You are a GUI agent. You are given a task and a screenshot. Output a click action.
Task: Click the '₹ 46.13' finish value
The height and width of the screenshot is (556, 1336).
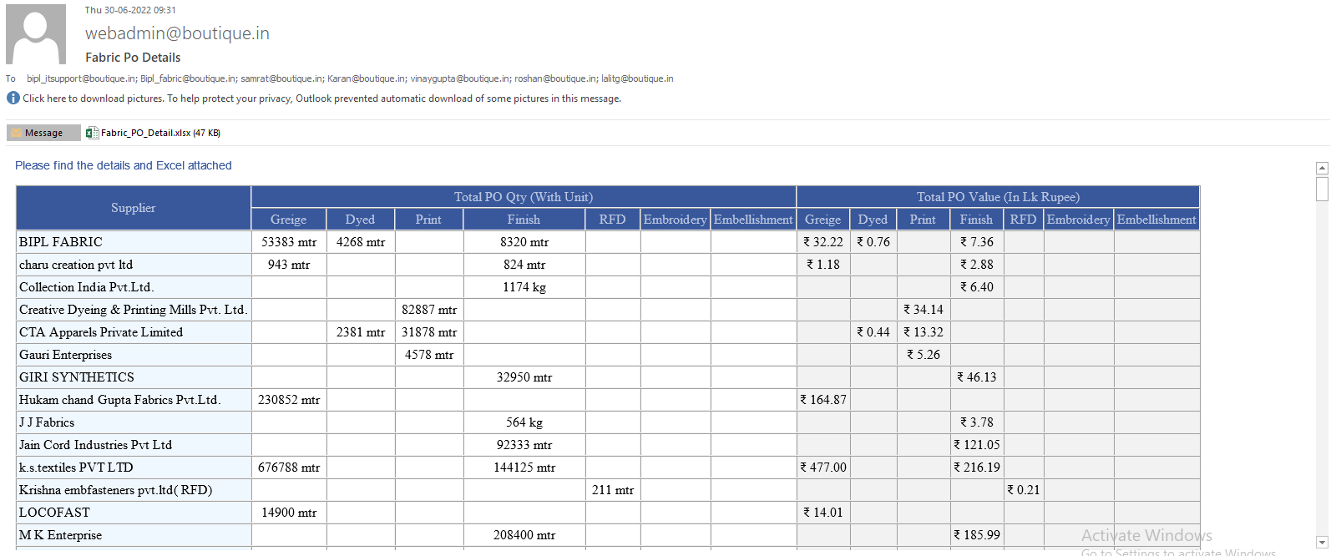point(977,377)
